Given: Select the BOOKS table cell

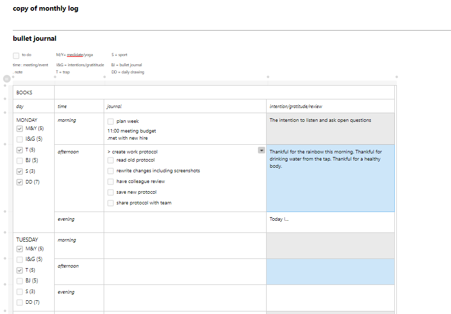Looking at the screenshot, I should (33, 93).
